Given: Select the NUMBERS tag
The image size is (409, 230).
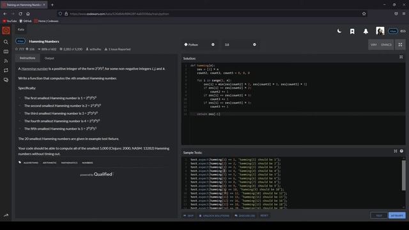Looking at the screenshot, I should [88, 163].
